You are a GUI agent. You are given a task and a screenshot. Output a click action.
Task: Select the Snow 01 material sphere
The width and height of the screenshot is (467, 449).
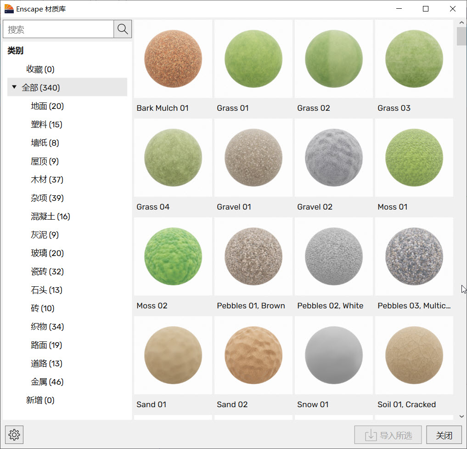click(x=334, y=355)
